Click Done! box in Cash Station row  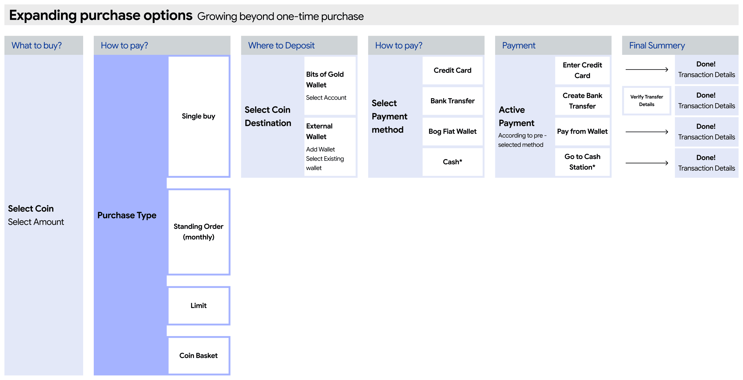[706, 163]
